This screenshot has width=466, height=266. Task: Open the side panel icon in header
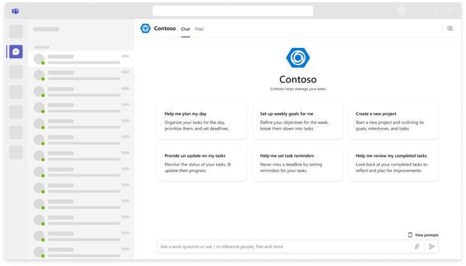pyautogui.click(x=449, y=29)
